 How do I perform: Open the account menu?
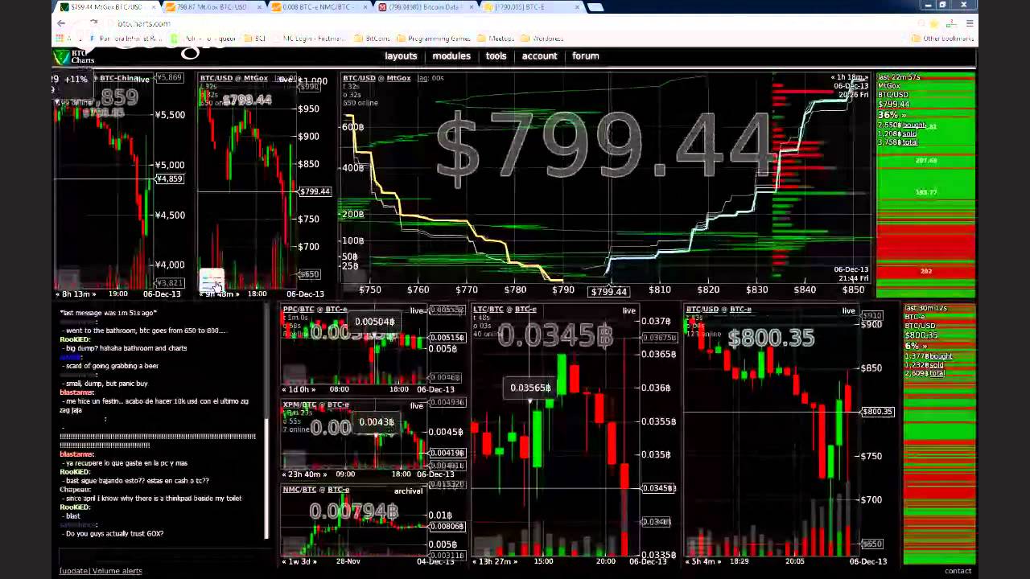pyautogui.click(x=539, y=56)
